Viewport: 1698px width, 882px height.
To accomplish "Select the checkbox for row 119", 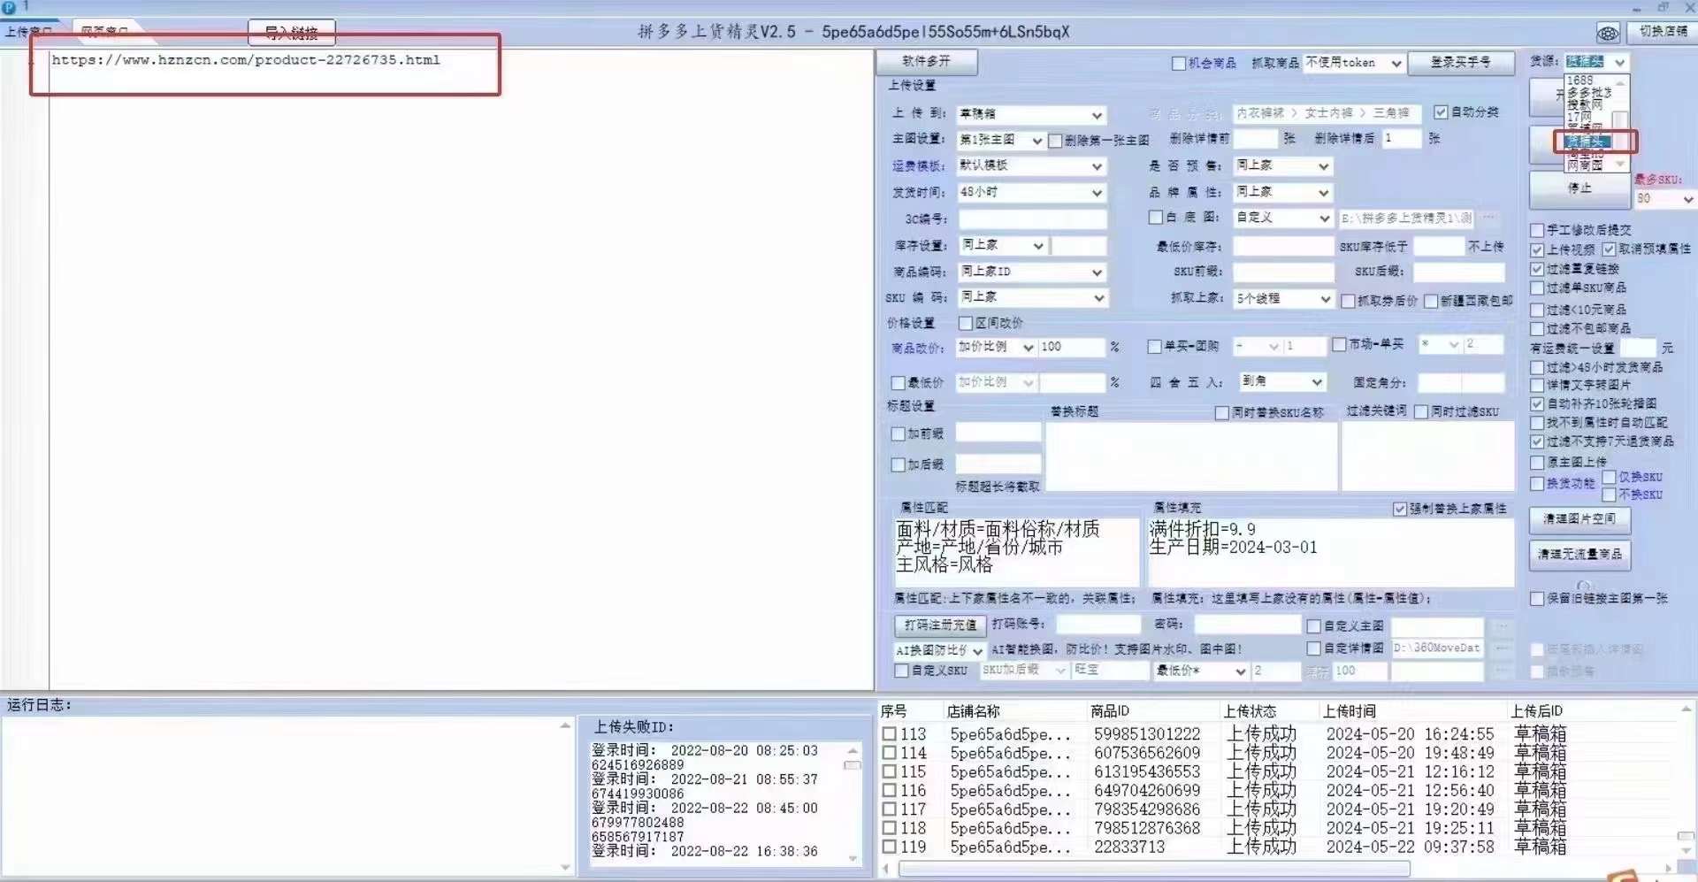I will tap(890, 847).
